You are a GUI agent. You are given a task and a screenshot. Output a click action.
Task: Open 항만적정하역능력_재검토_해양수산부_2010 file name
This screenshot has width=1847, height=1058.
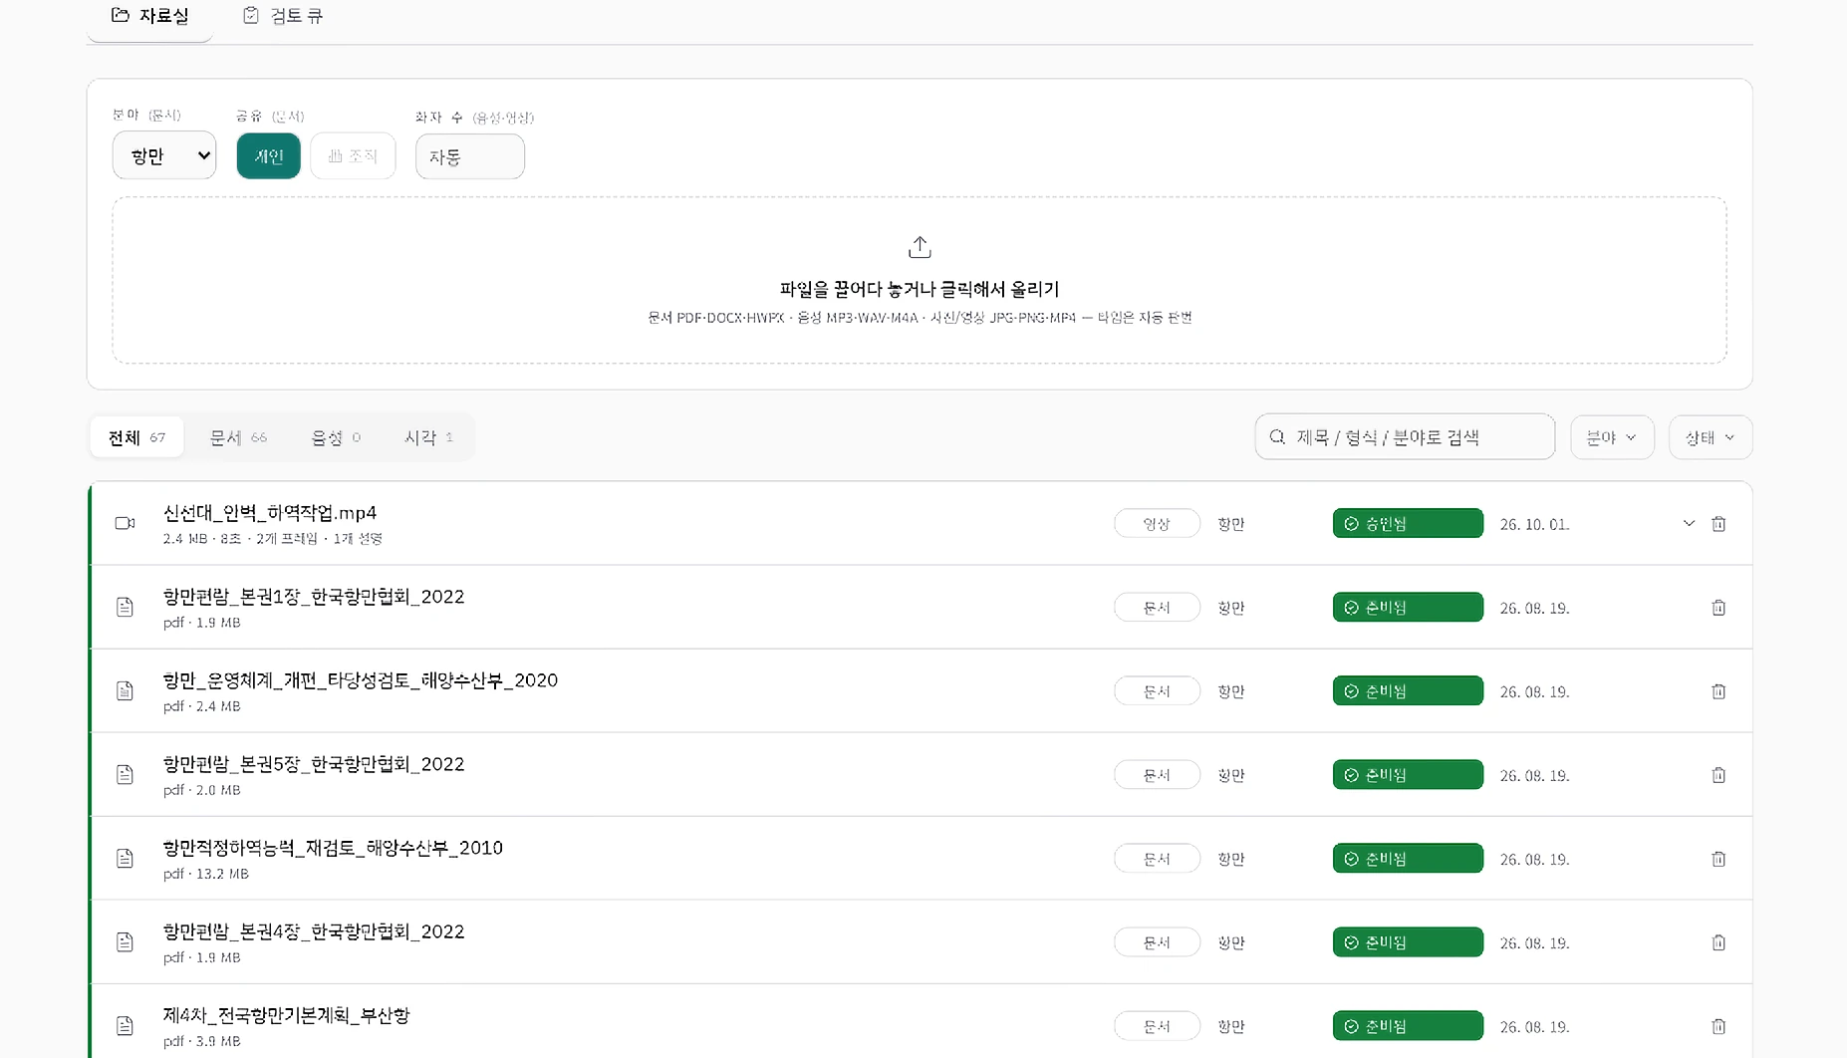pyautogui.click(x=333, y=848)
